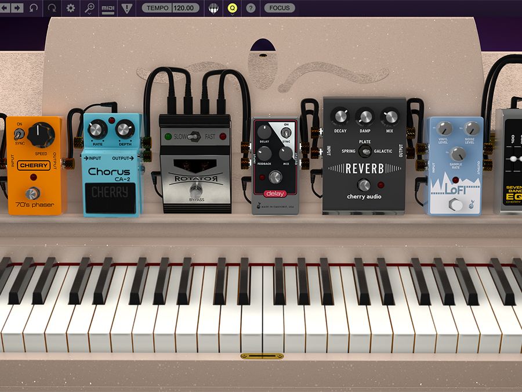Click the delay pedal footswitch
The width and height of the screenshot is (522, 392).
click(x=275, y=177)
